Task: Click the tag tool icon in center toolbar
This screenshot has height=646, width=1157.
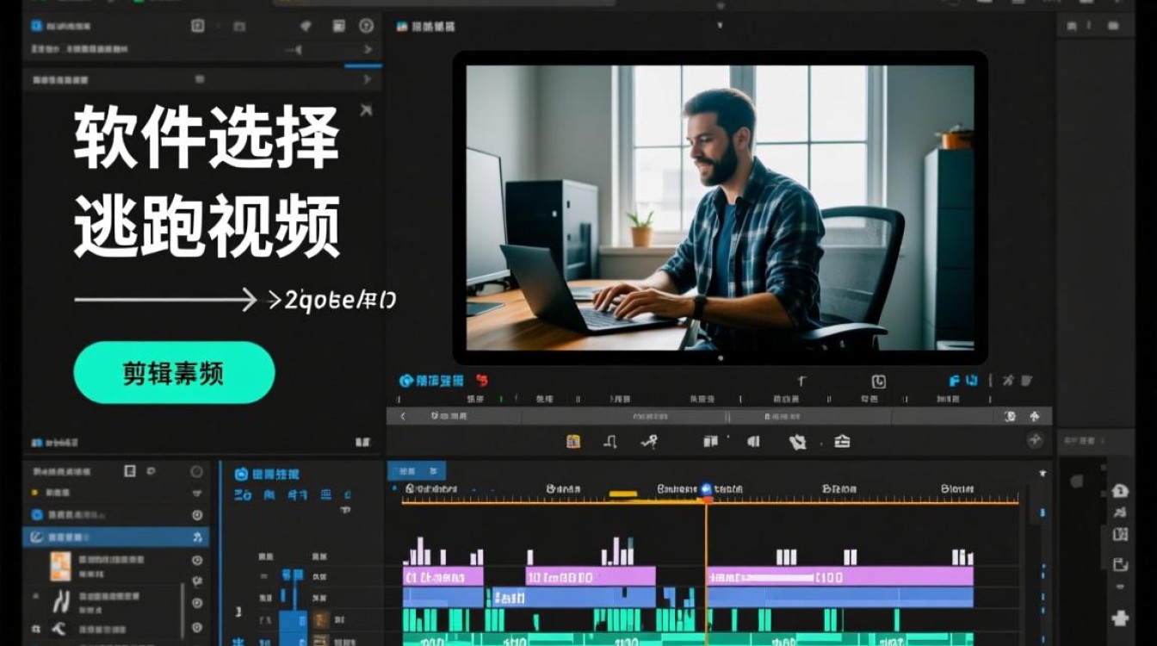Action: pos(798,442)
